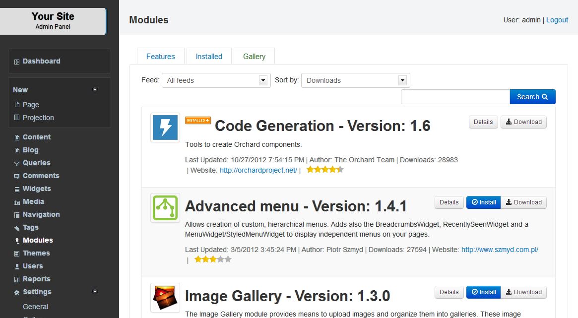Image resolution: width=578 pixels, height=318 pixels.
Task: Click the Tags icon in sidebar
Action: [x=17, y=227]
